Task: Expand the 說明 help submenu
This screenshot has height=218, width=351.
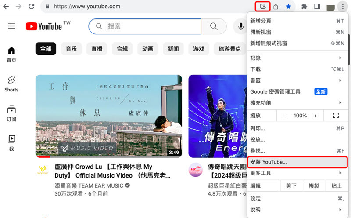Action: [x=297, y=210]
